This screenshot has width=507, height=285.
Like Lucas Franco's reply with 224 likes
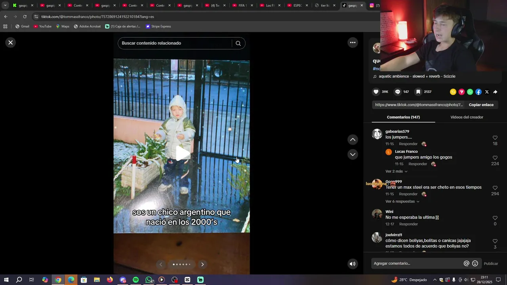point(495,158)
